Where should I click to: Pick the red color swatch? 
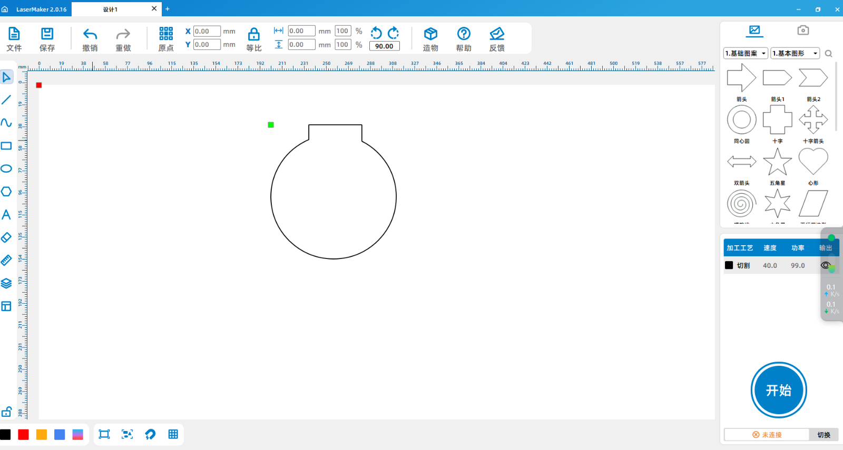coord(23,434)
